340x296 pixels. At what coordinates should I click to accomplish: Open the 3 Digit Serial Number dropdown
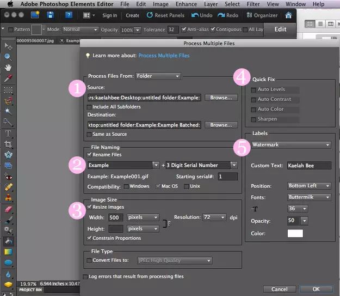point(202,165)
